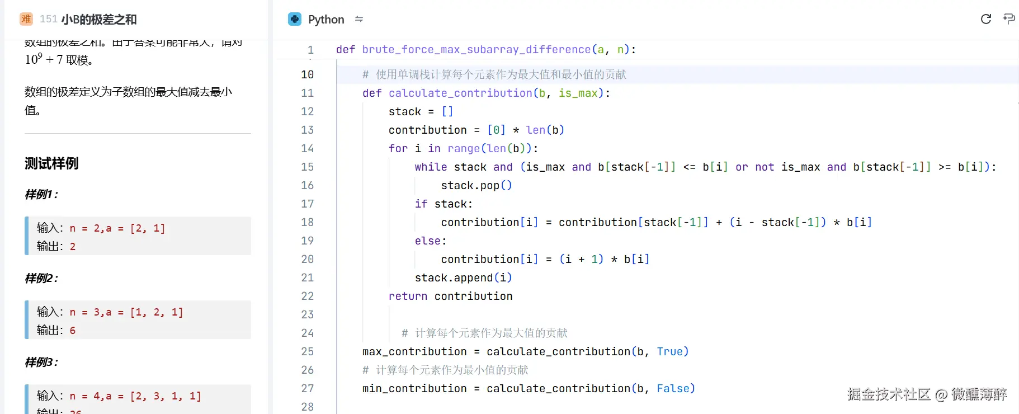Screen dimensions: 1019x414
Task: Click contribution = [0] * len(b) line
Action: coord(477,130)
